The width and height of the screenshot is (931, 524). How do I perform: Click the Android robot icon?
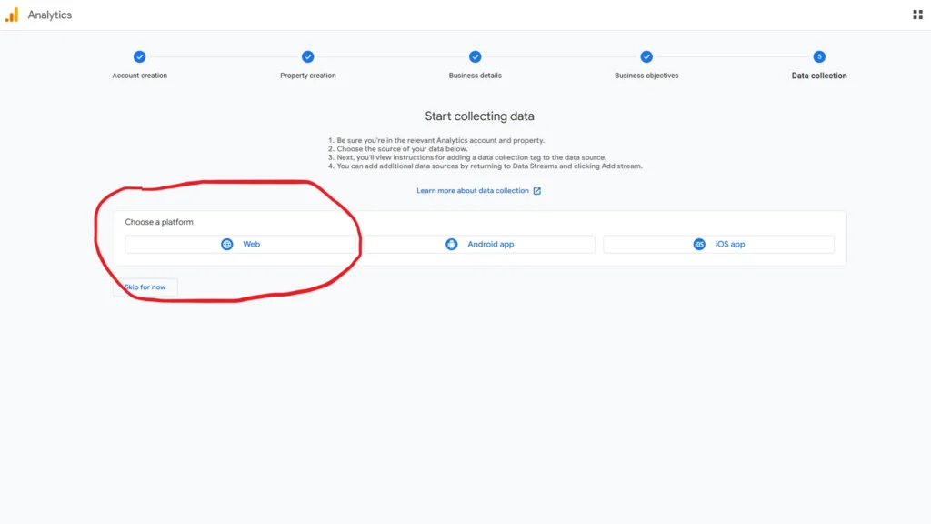point(452,244)
